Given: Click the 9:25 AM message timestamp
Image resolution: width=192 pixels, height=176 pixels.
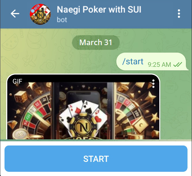Looking at the screenshot, I should pos(159,65).
